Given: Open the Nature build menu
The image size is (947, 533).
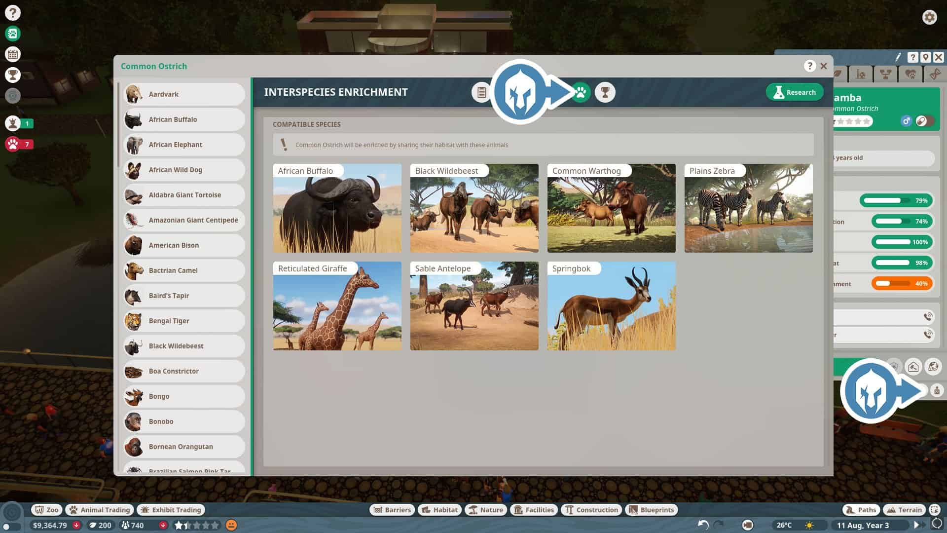Looking at the screenshot, I should [485, 510].
